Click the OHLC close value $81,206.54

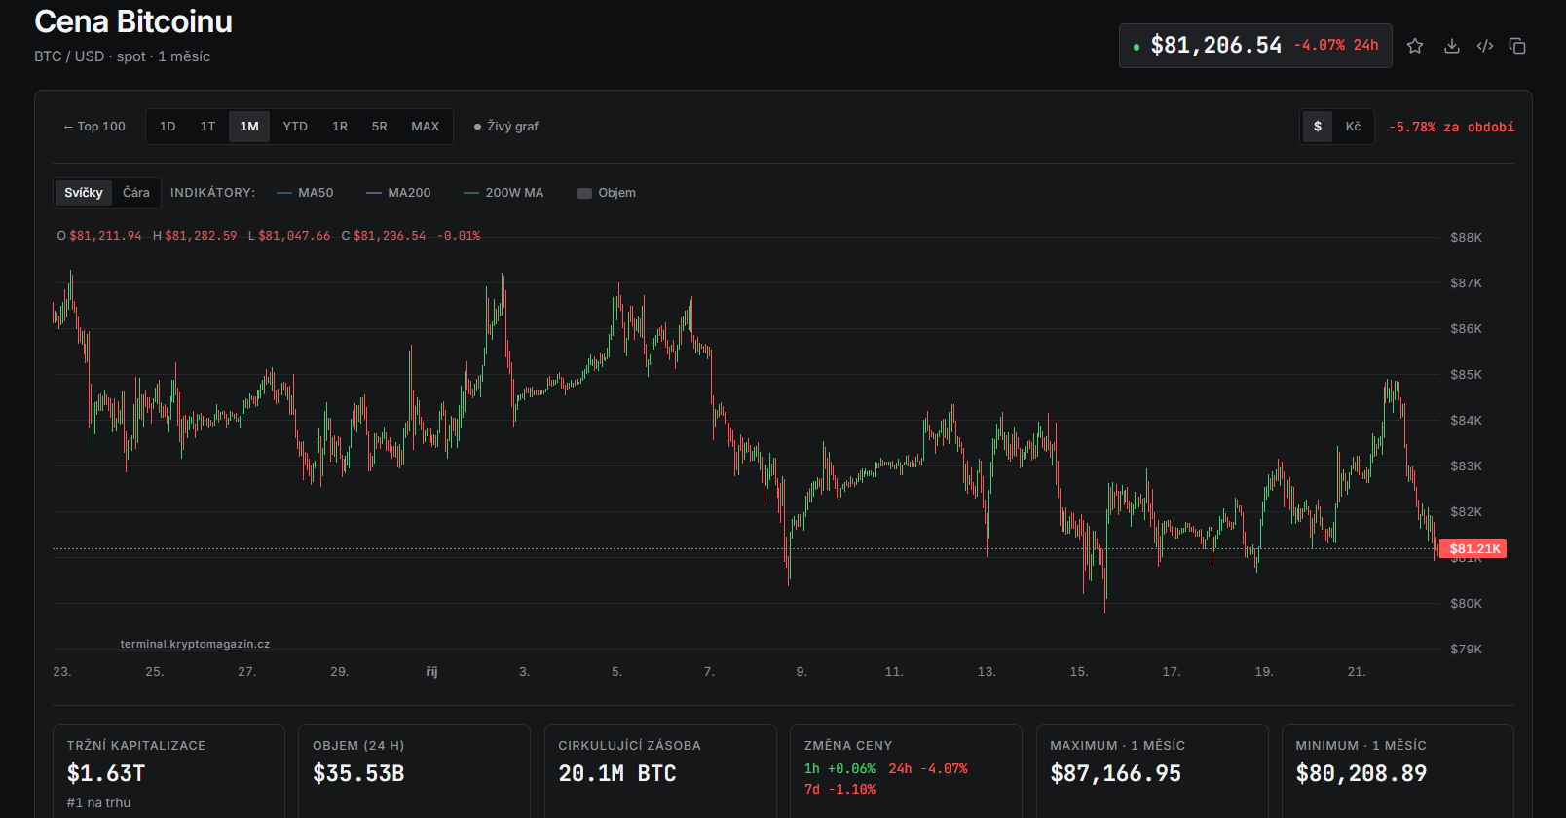click(390, 236)
